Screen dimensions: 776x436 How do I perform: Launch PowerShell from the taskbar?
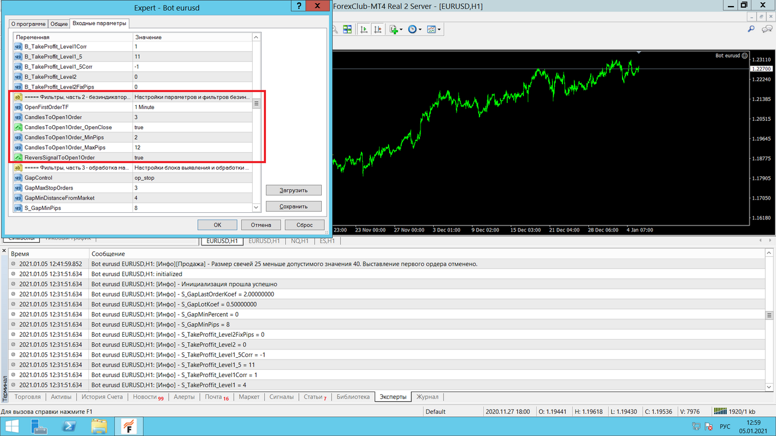69,427
